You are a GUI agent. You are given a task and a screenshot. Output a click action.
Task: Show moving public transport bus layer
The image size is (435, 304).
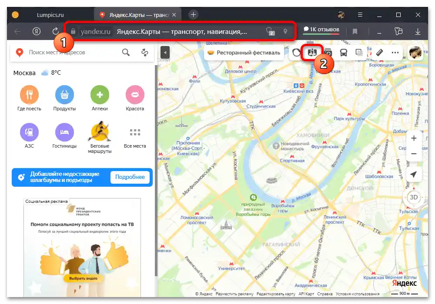[x=344, y=52]
